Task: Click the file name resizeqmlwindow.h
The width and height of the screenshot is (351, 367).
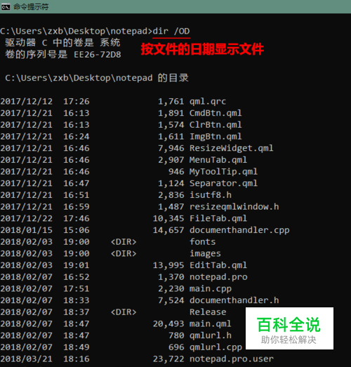Action: pyautogui.click(x=234, y=207)
